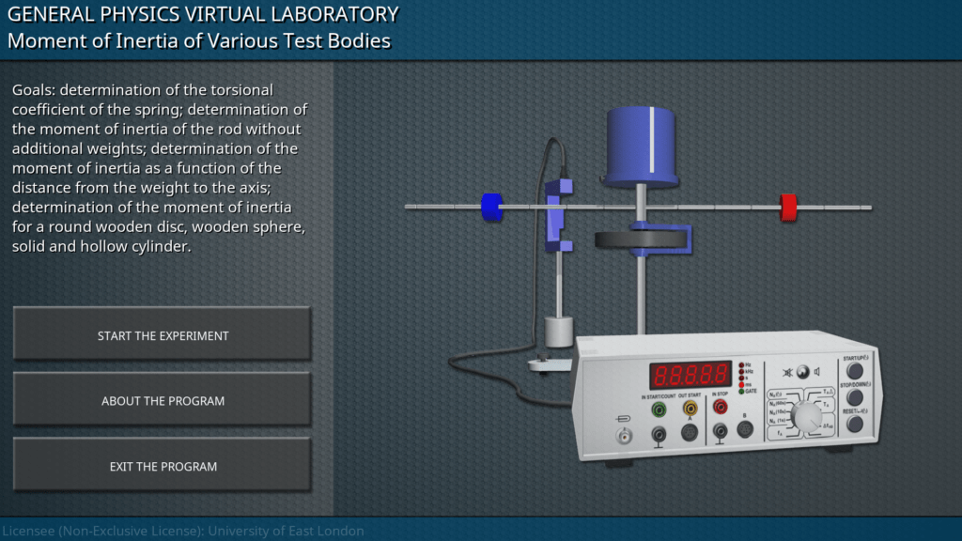Click the blue hollow cylinder on top
This screenshot has height=541, width=962.
pyautogui.click(x=642, y=145)
